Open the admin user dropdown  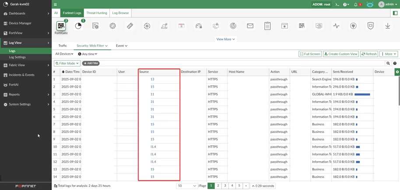click(388, 4)
